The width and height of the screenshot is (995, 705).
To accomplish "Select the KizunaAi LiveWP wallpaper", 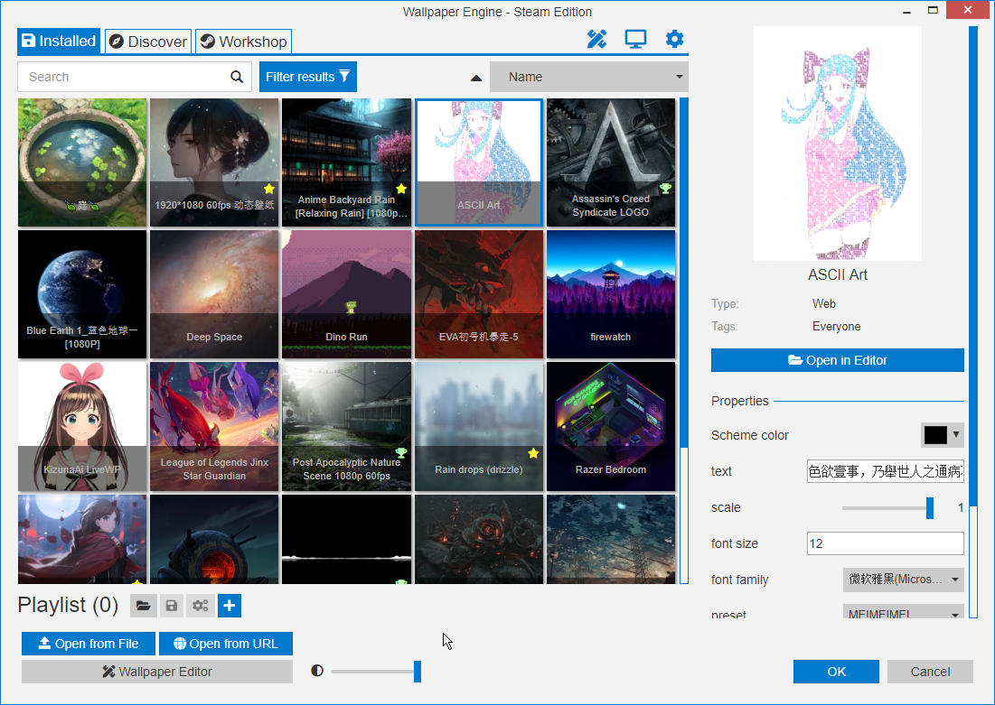I will 82,427.
